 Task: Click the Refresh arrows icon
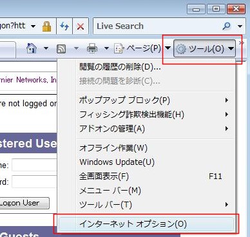click(64, 26)
